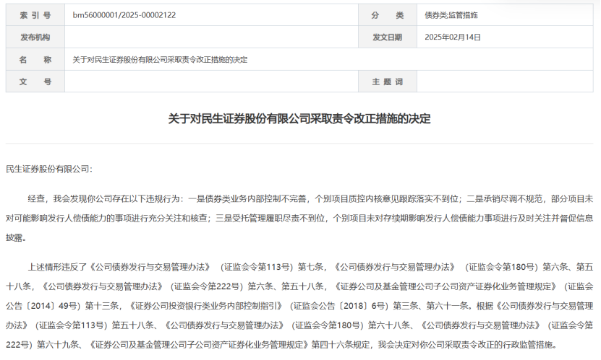601x360 pixels.
Task: Click the document name in the 名称 row
Action: (x=161, y=60)
